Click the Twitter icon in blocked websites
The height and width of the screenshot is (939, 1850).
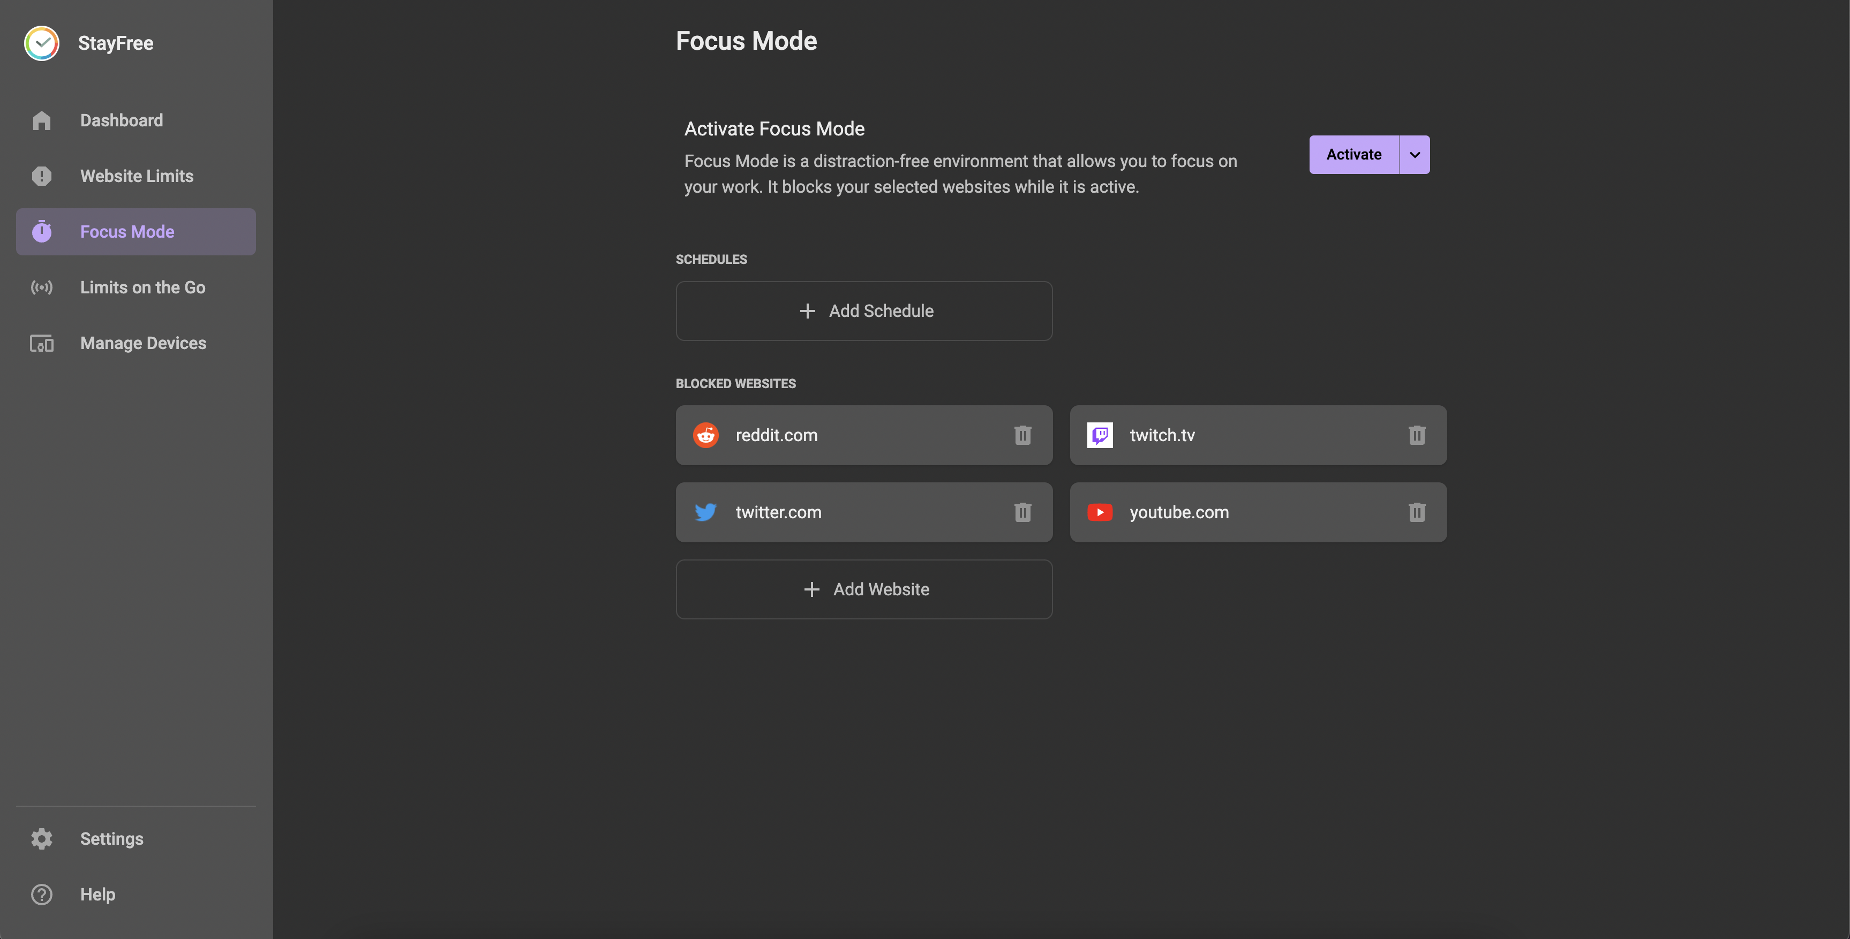[x=704, y=511]
